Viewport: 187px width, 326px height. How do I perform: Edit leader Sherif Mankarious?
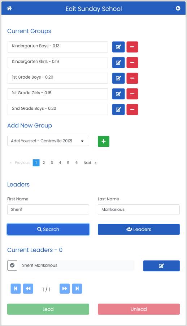pyautogui.click(x=161, y=266)
